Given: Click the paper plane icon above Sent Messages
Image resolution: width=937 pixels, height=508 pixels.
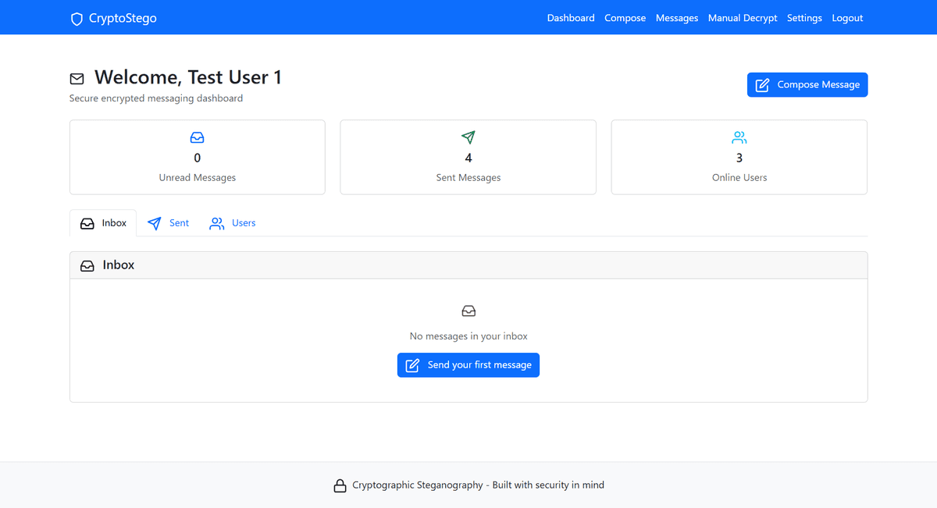Looking at the screenshot, I should (x=468, y=137).
